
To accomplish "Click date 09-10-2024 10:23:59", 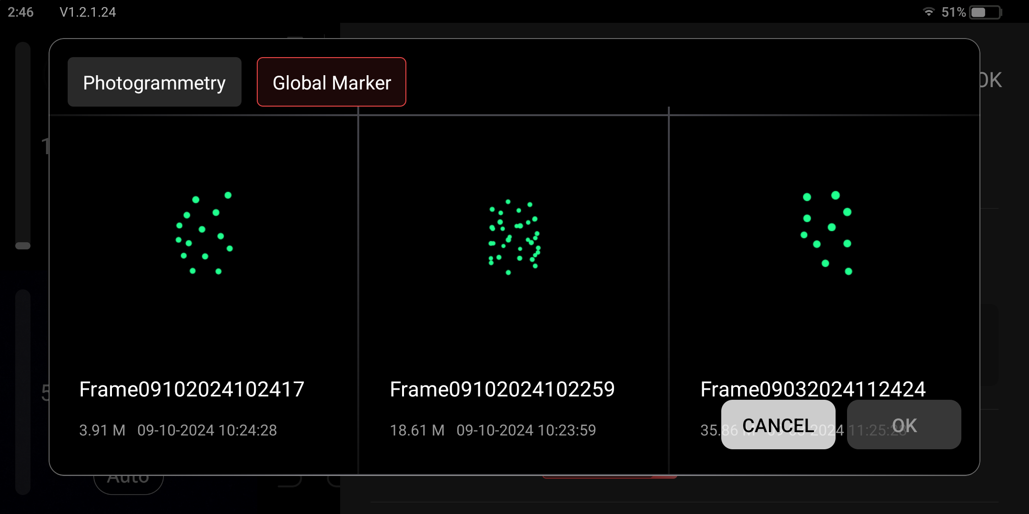I will click(526, 430).
